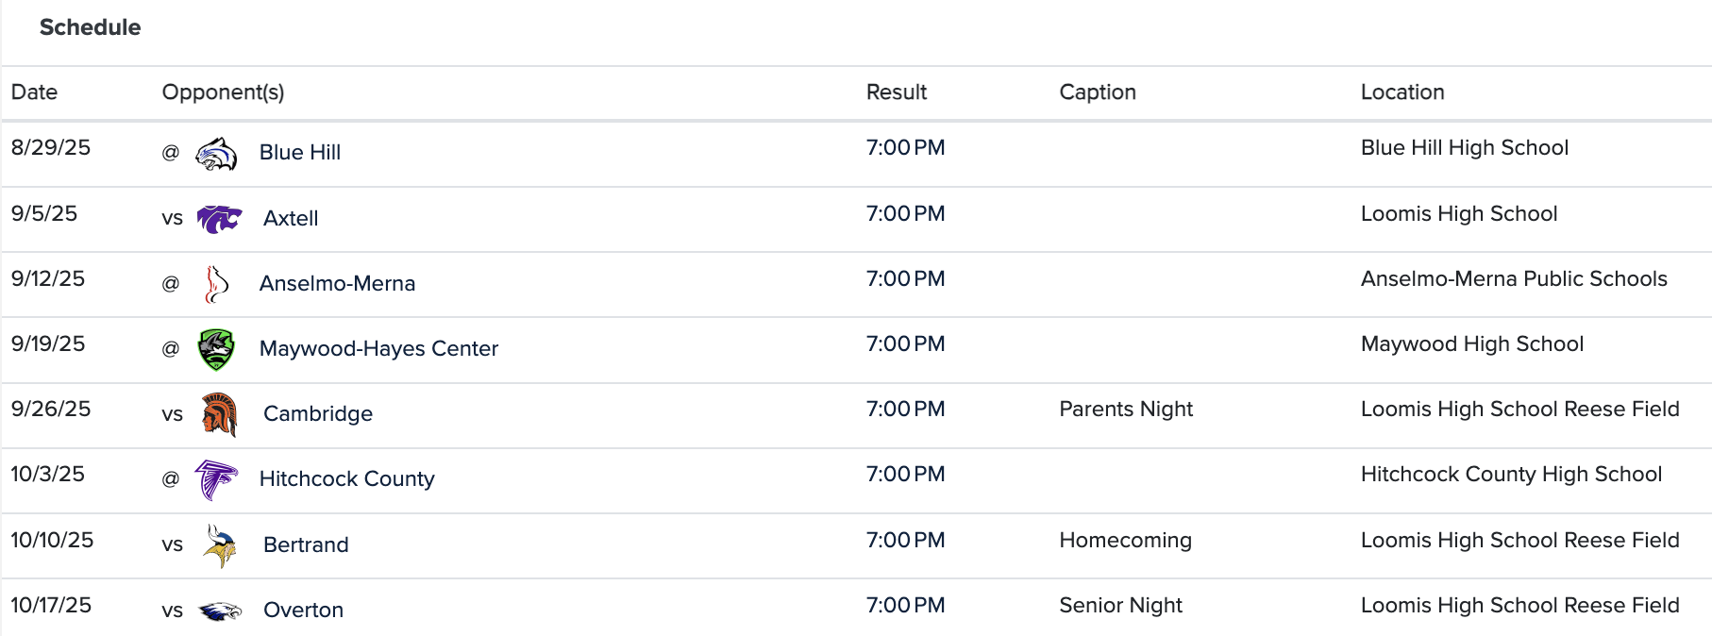Viewport: 1712px width, 636px height.
Task: Click the Date column header
Action: [34, 92]
